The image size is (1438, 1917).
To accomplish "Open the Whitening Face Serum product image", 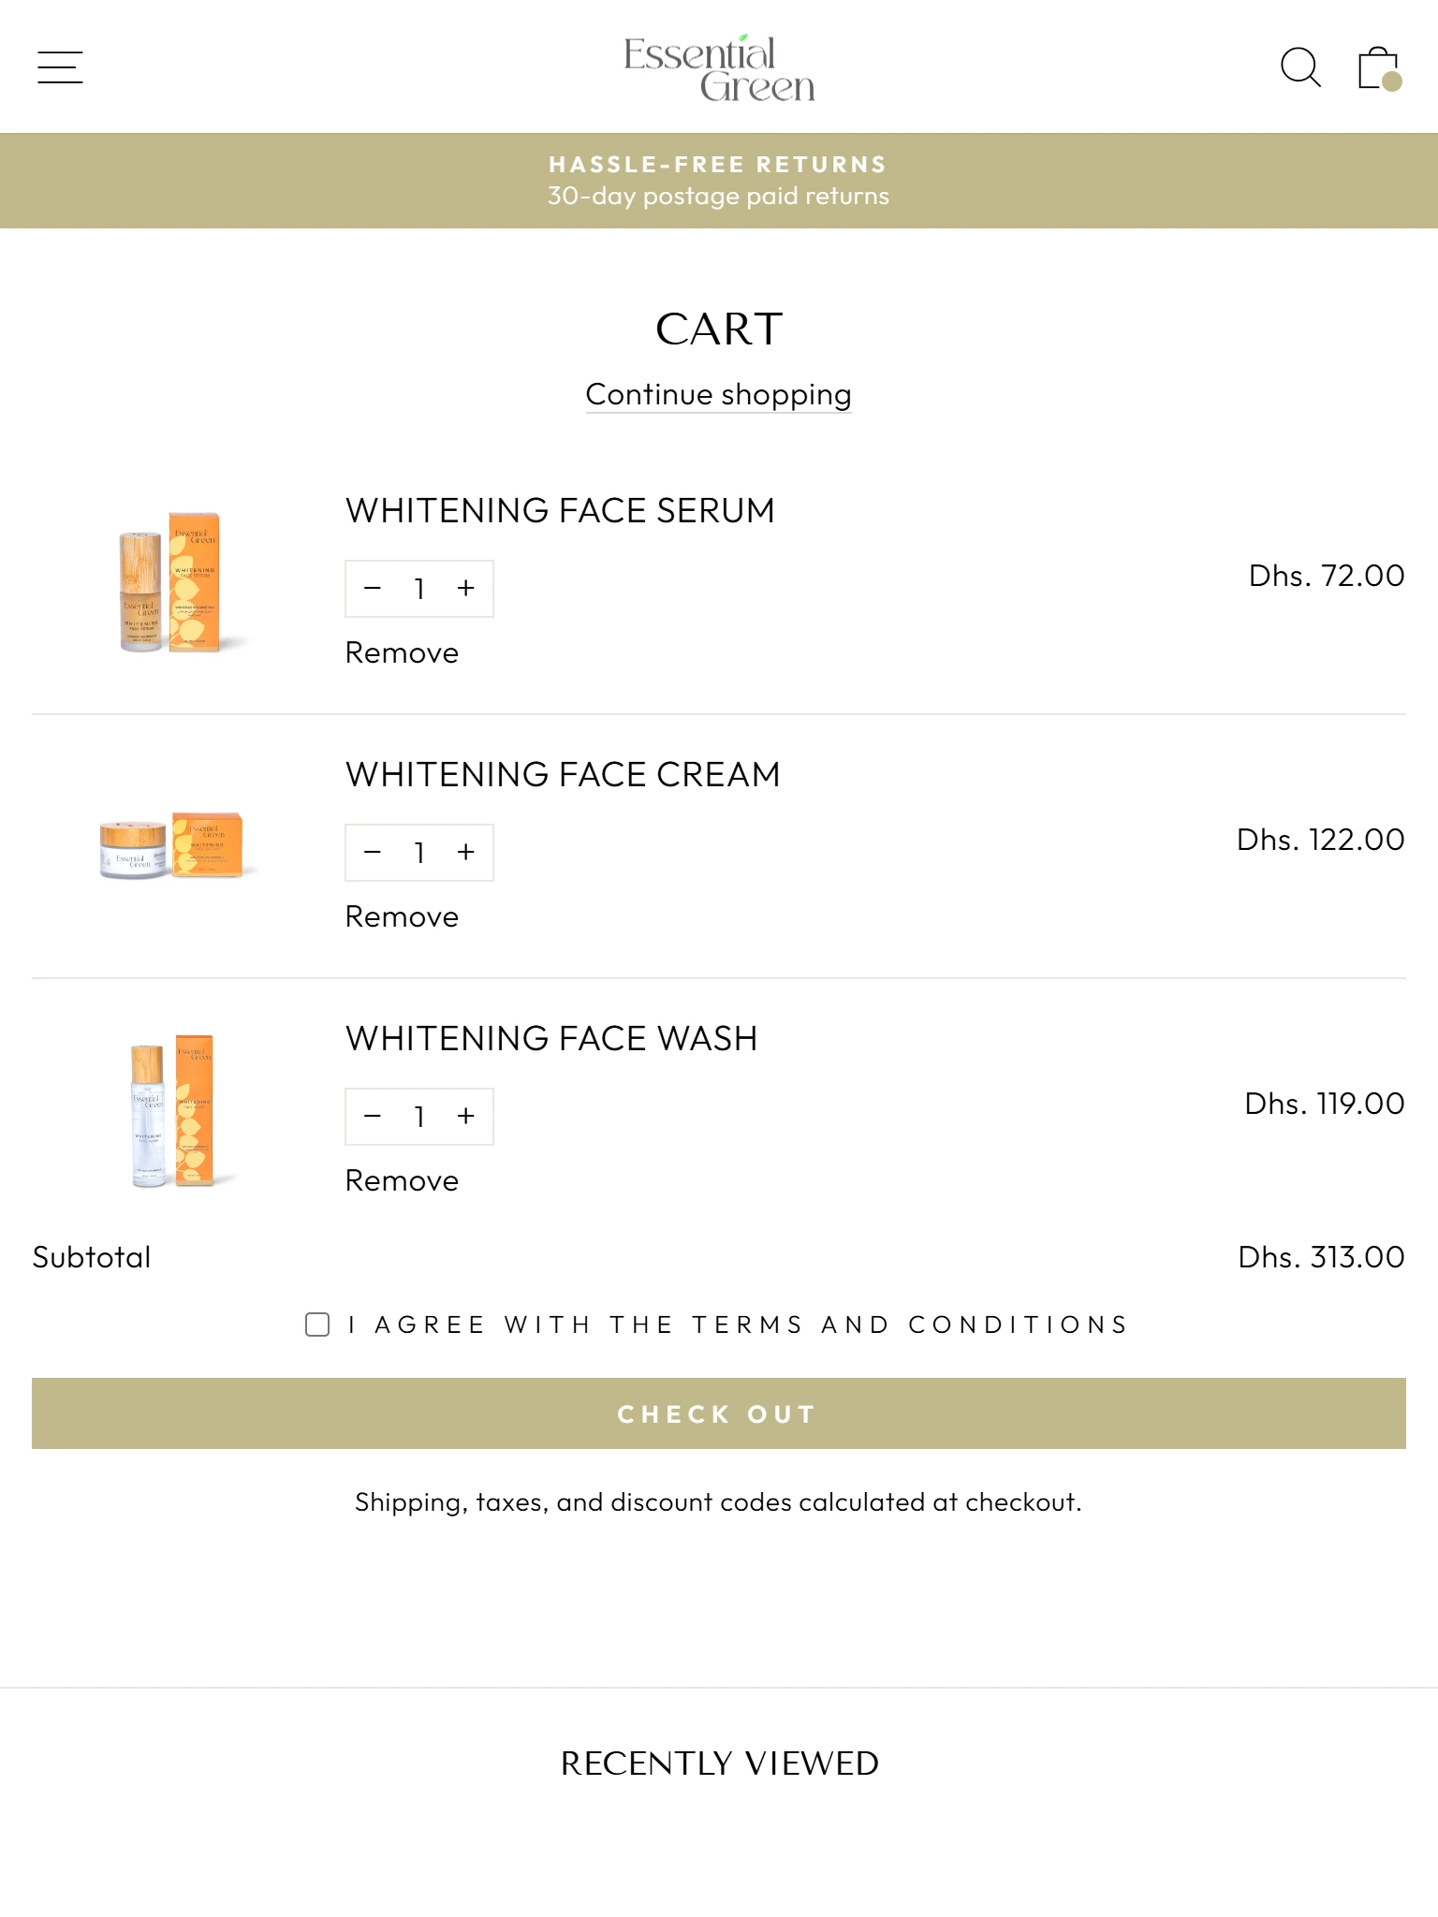I will point(172,582).
